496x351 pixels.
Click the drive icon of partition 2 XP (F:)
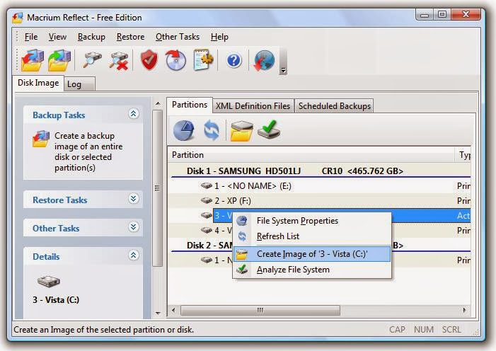(x=207, y=200)
